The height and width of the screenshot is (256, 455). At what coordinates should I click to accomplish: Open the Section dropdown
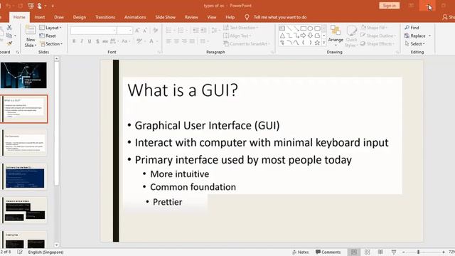pos(51,44)
